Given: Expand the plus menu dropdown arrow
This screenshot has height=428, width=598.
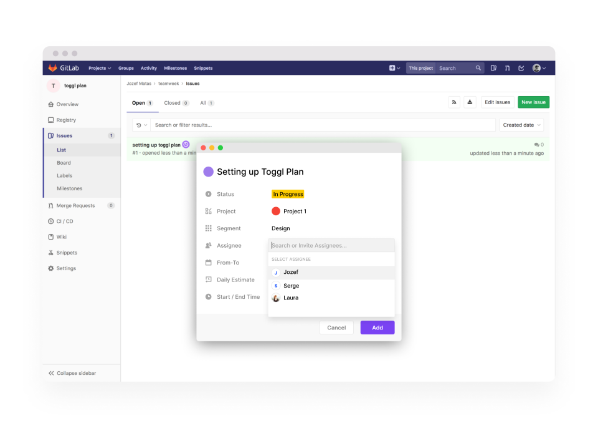Looking at the screenshot, I should (399, 69).
